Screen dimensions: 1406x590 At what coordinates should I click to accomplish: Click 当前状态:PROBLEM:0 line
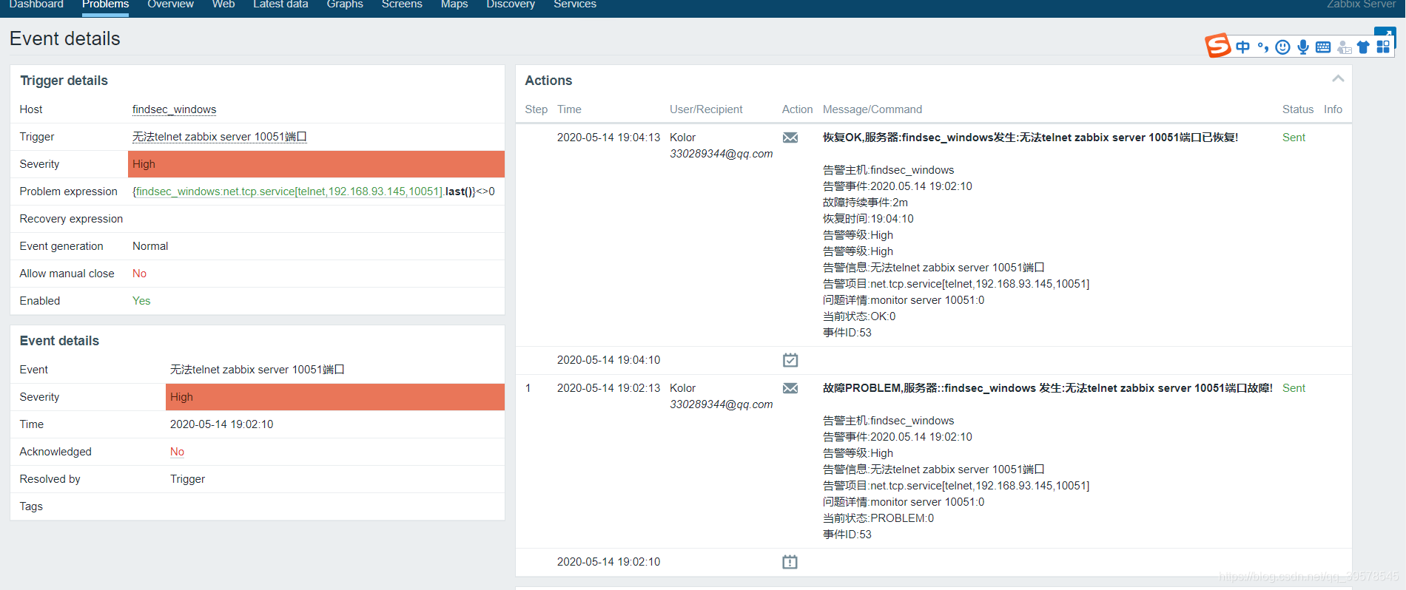click(878, 518)
